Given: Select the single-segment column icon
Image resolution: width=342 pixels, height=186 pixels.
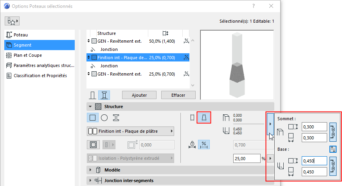Looking at the screenshot, I should [x=93, y=95].
